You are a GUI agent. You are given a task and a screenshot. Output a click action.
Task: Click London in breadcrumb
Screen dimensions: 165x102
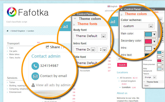point(31,31)
